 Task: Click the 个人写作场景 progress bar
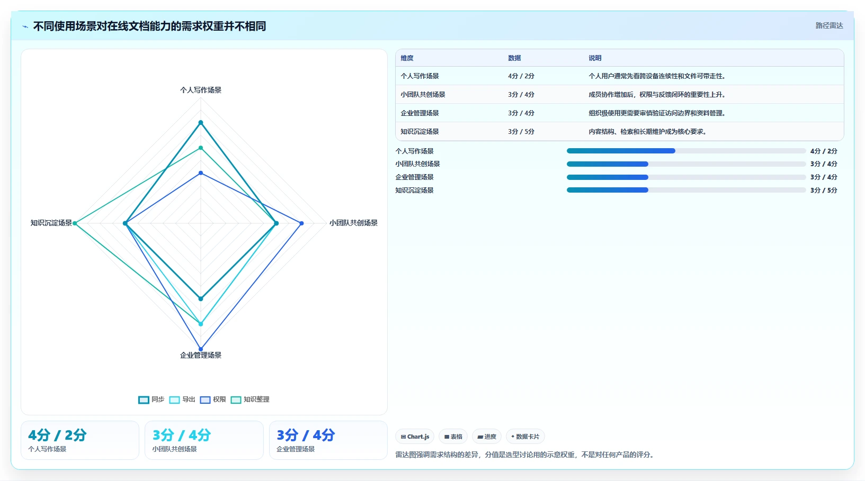pos(686,151)
